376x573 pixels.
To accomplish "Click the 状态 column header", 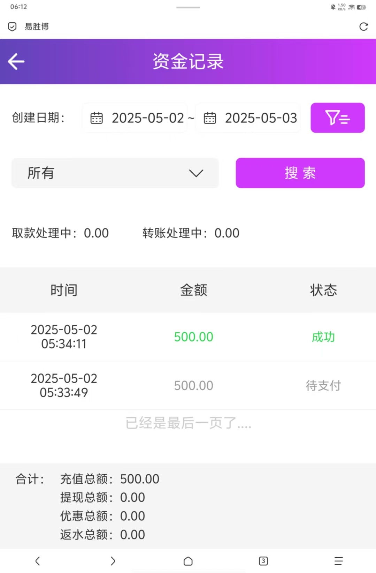I will click(x=323, y=290).
